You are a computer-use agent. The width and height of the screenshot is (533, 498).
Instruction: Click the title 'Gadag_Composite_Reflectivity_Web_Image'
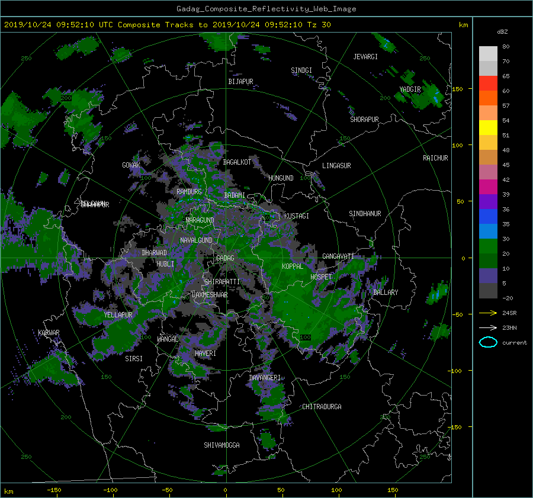click(x=266, y=9)
